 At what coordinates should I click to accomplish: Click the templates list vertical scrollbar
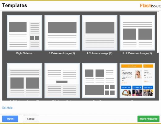tap(158, 32)
